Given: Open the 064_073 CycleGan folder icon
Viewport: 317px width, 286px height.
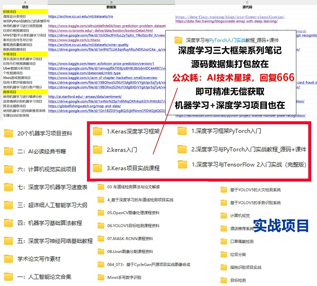Looking at the screenshot, I should pyautogui.click(x=101, y=264).
